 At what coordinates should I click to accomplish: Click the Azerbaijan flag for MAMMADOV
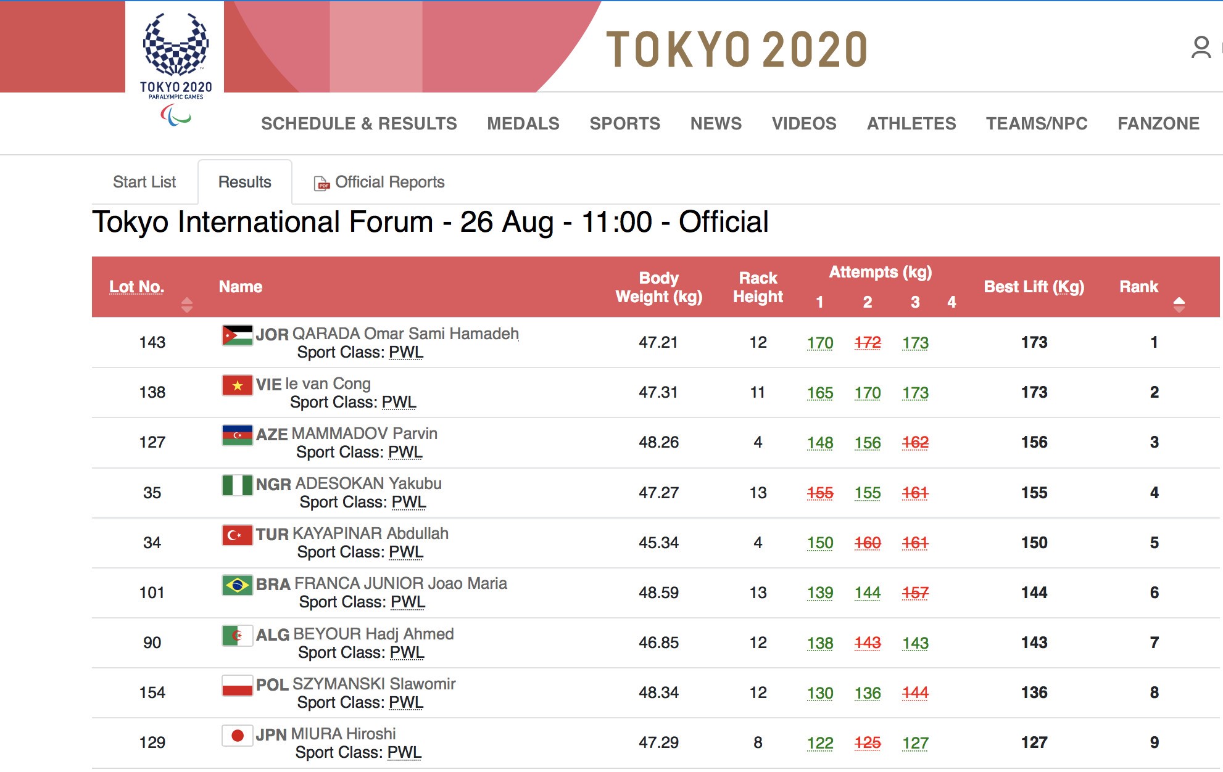point(237,435)
